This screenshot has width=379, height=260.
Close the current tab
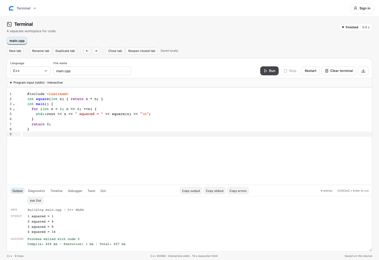[115, 51]
